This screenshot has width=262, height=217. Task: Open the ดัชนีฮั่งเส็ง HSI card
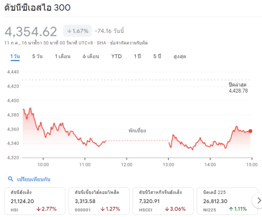pos(34,201)
